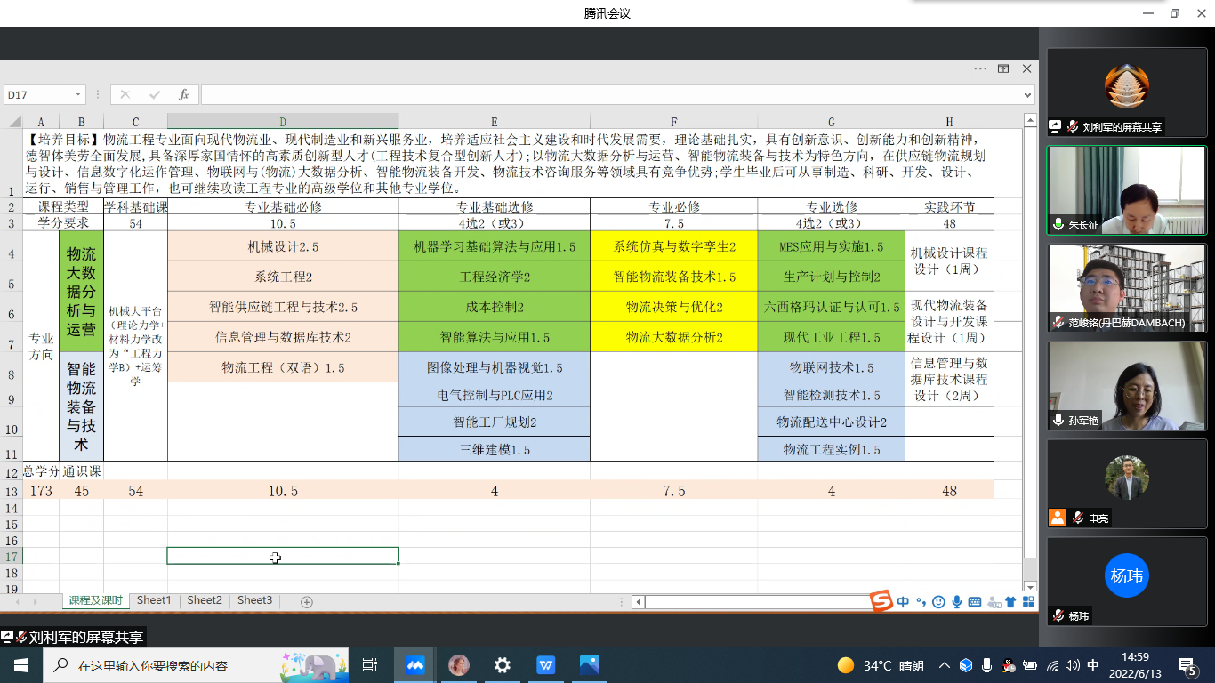Image resolution: width=1215 pixels, height=683 pixels.
Task: Click the insert function fx icon
Action: point(183,94)
